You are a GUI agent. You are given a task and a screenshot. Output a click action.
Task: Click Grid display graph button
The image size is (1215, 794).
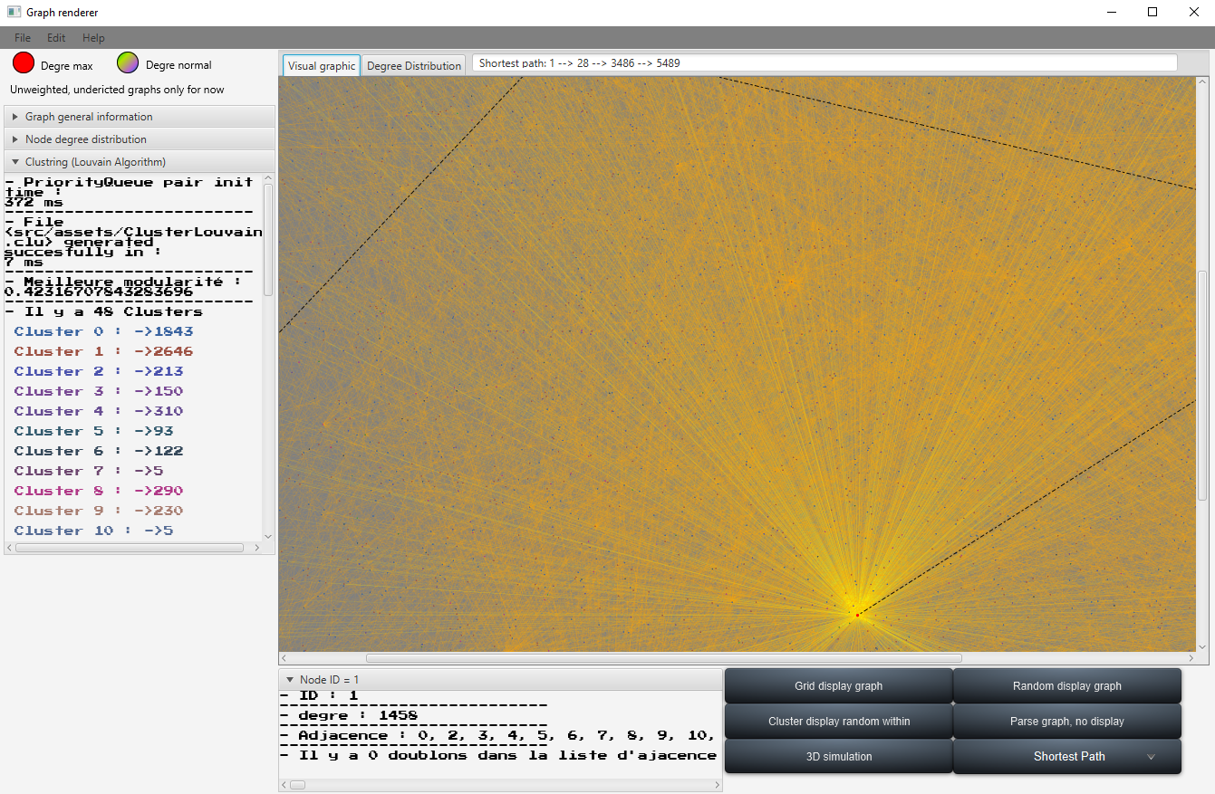coord(838,686)
